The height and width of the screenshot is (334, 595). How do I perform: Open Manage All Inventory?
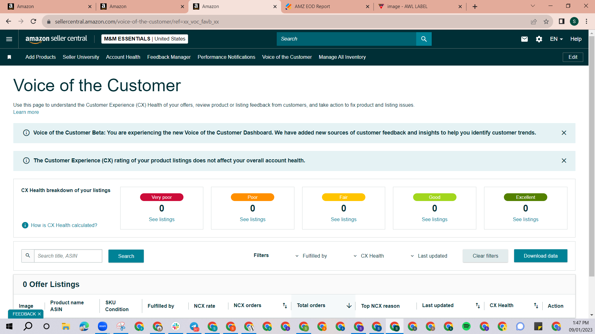[x=342, y=57]
